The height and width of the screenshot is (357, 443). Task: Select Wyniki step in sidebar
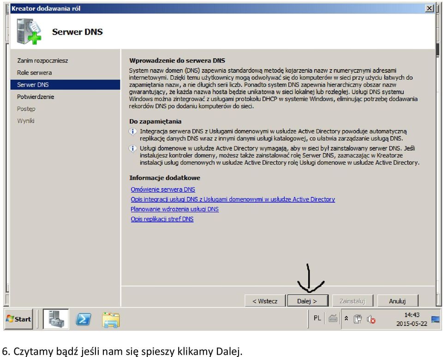pos(26,121)
